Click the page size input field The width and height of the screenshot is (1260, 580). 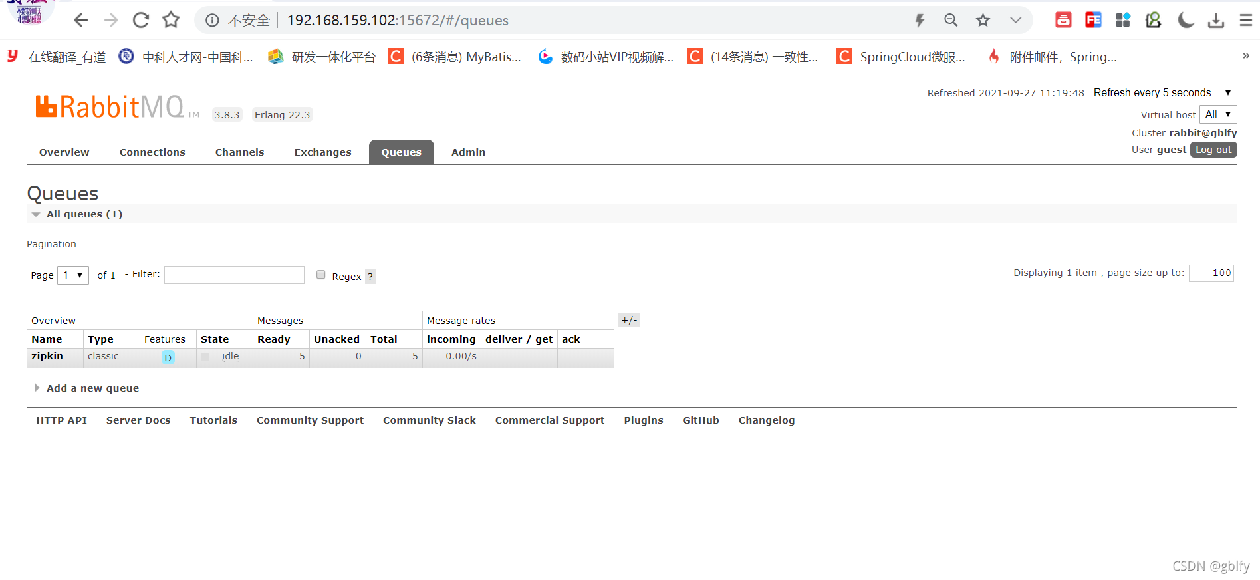coord(1211,273)
